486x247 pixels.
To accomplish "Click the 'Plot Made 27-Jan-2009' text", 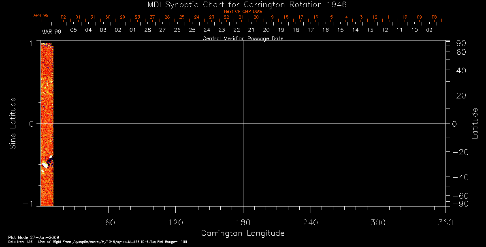I will coord(25,237).
